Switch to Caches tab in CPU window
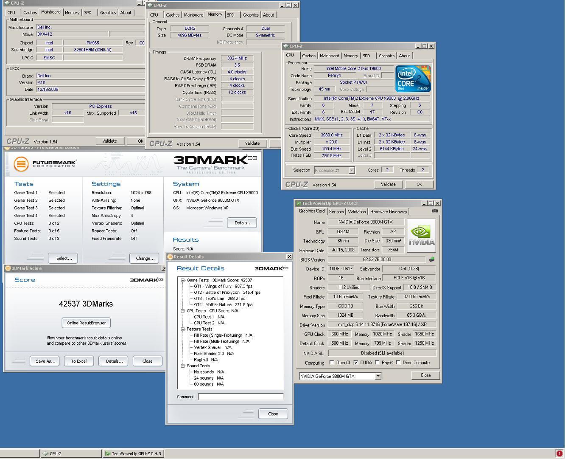 (x=308, y=56)
